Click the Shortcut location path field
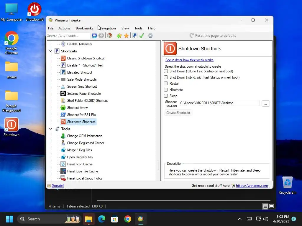 (x=219, y=103)
